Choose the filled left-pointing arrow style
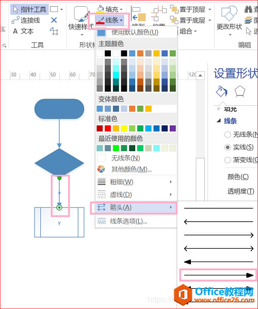 coord(218,262)
